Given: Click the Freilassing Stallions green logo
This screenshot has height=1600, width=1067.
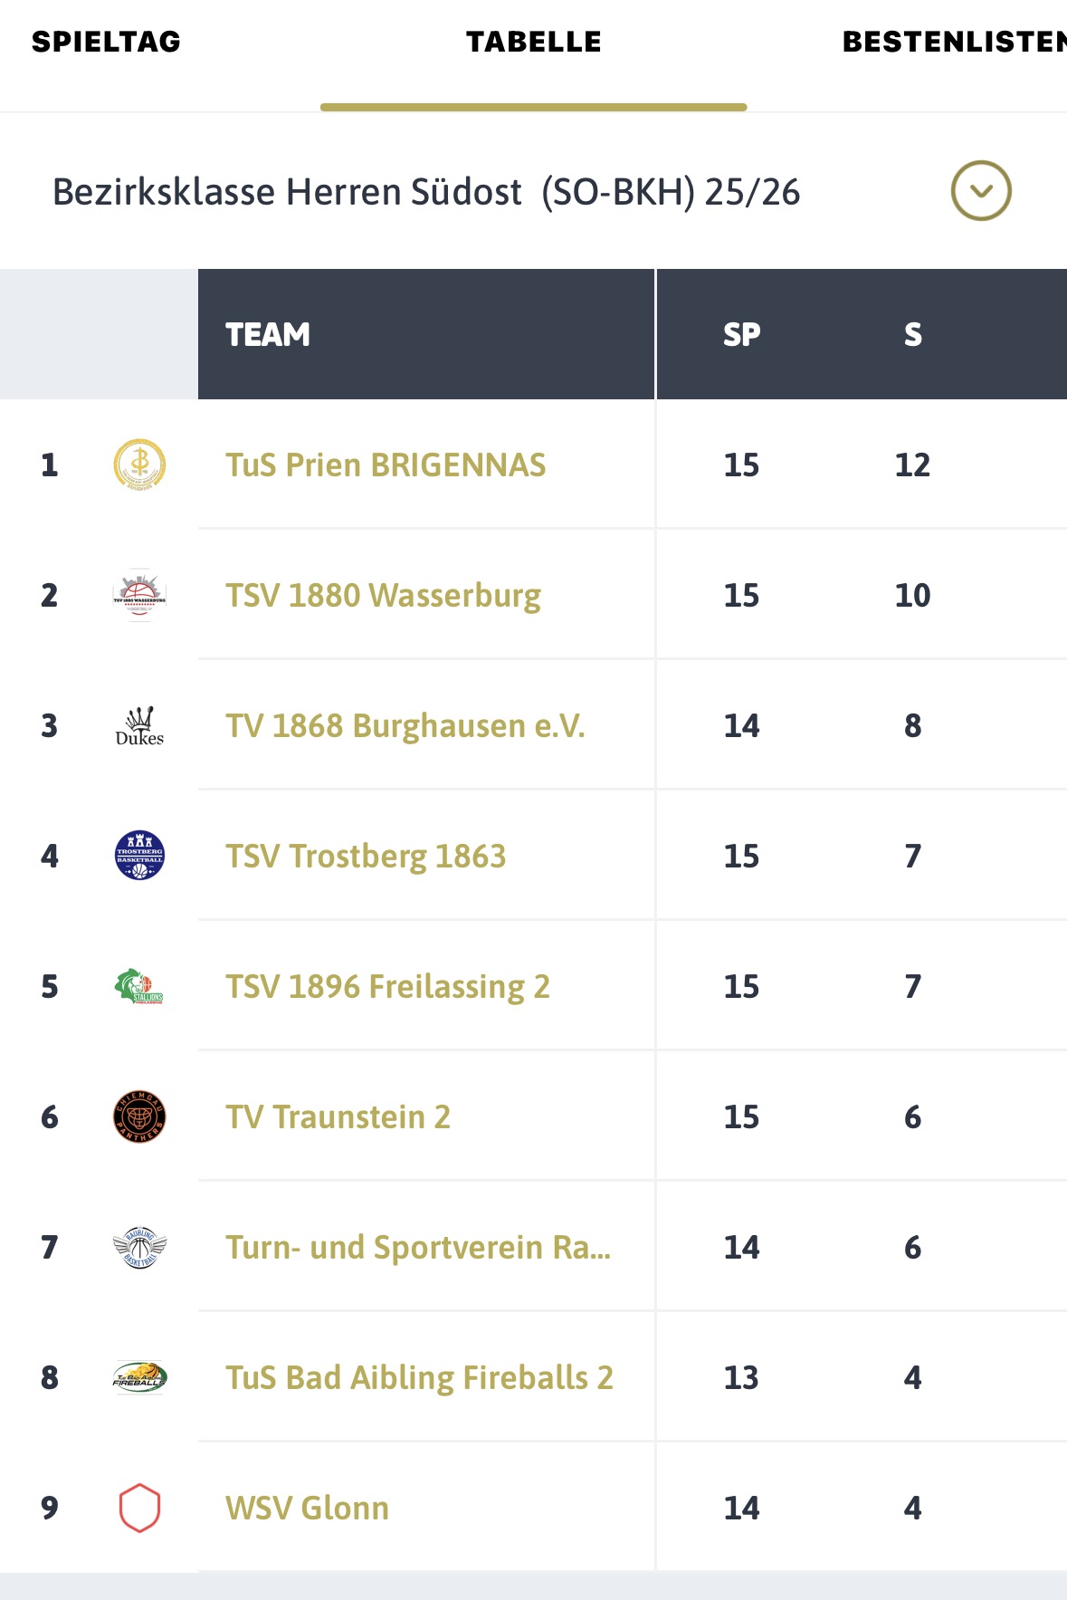Looking at the screenshot, I should coord(139,986).
